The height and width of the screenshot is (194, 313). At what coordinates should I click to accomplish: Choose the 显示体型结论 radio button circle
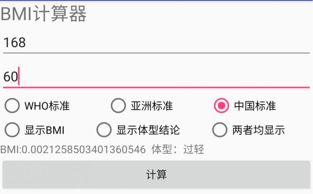tap(104, 130)
